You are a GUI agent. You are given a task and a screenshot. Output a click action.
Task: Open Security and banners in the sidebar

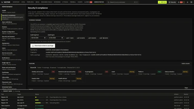13,38
